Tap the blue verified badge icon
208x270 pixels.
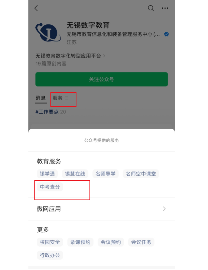click(166, 34)
